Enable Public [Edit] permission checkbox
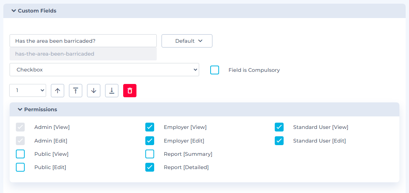 coord(20,167)
